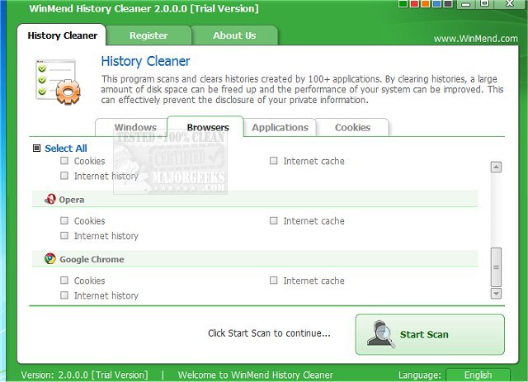
Task: Pick the green theme color swatch
Action: tap(403, 3)
